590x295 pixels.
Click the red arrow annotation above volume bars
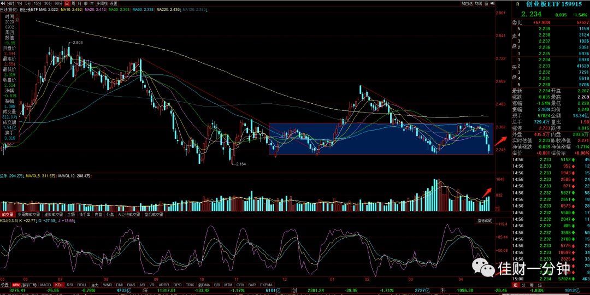pyautogui.click(x=487, y=192)
